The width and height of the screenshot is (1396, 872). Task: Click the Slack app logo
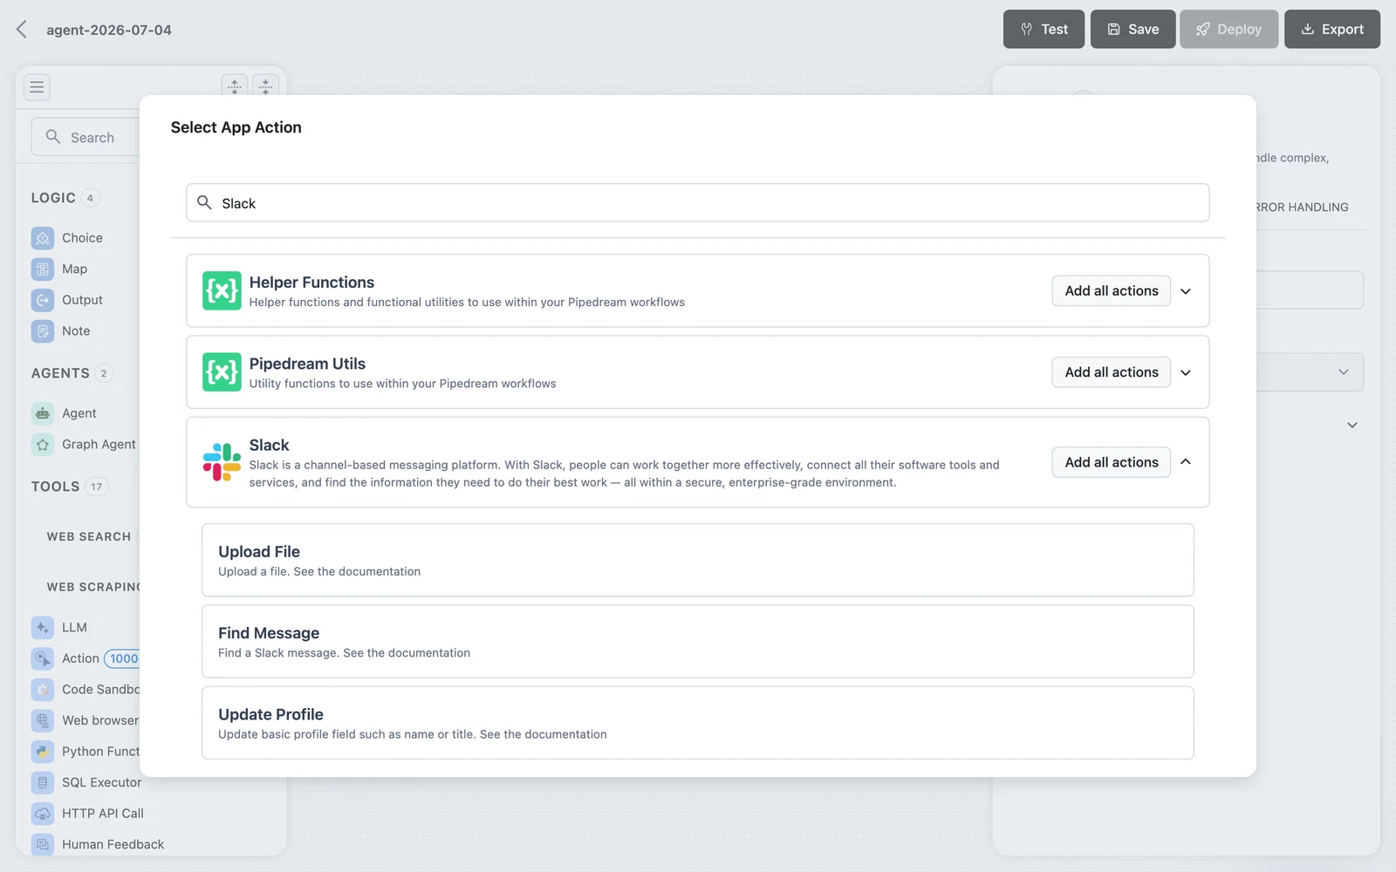pos(222,462)
